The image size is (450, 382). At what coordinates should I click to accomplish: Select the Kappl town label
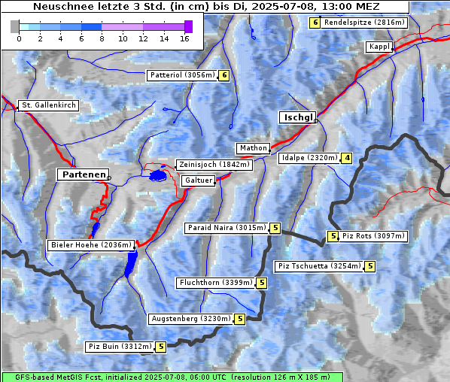pyautogui.click(x=379, y=47)
